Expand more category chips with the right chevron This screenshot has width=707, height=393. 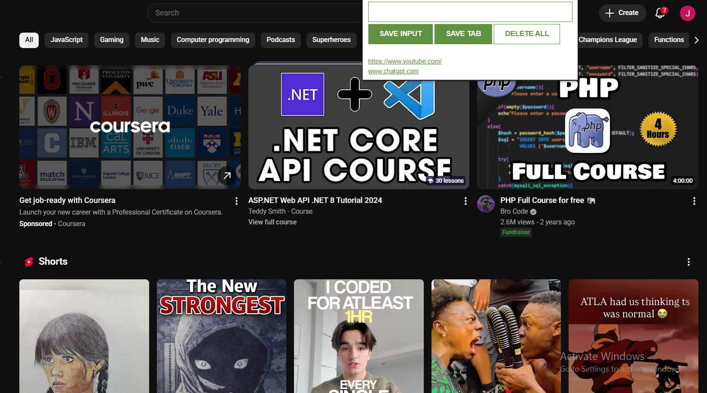click(x=696, y=40)
